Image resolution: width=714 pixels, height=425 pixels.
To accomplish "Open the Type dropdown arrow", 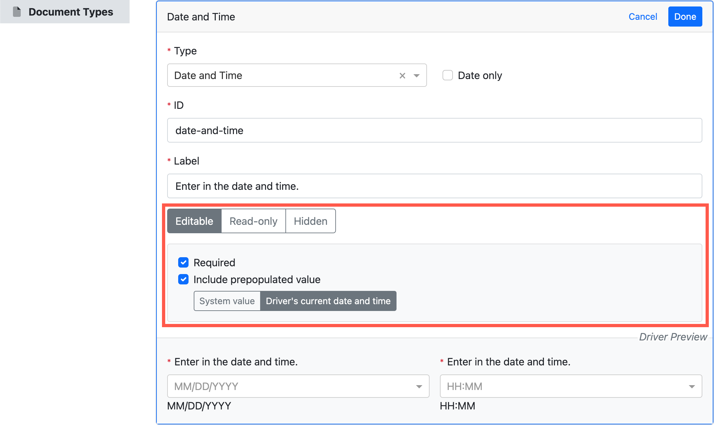I will click(x=417, y=75).
